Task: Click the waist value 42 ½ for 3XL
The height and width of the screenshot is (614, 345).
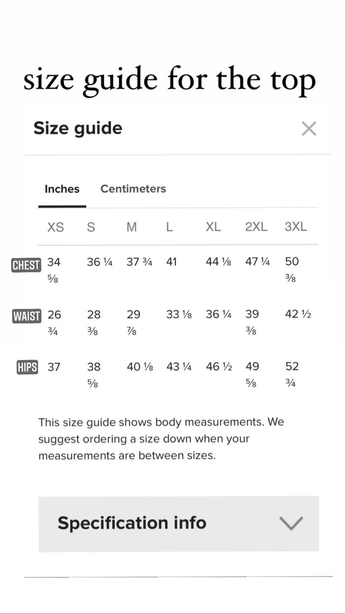Action: [x=298, y=314]
